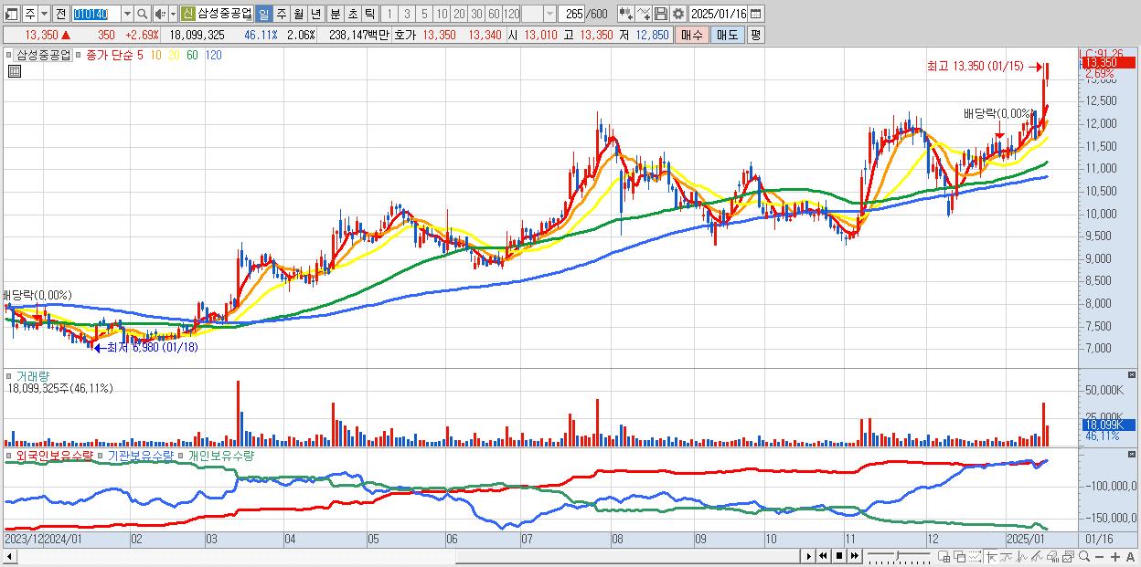Select the tick 틱 chart period
The image size is (1141, 567).
(369, 14)
